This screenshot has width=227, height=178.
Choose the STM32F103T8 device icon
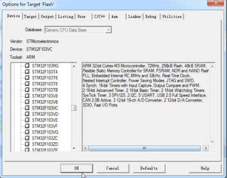click(27, 84)
